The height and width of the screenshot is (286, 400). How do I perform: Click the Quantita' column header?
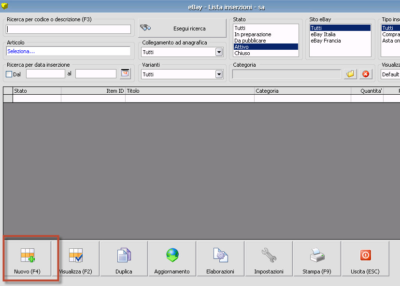coord(367,91)
